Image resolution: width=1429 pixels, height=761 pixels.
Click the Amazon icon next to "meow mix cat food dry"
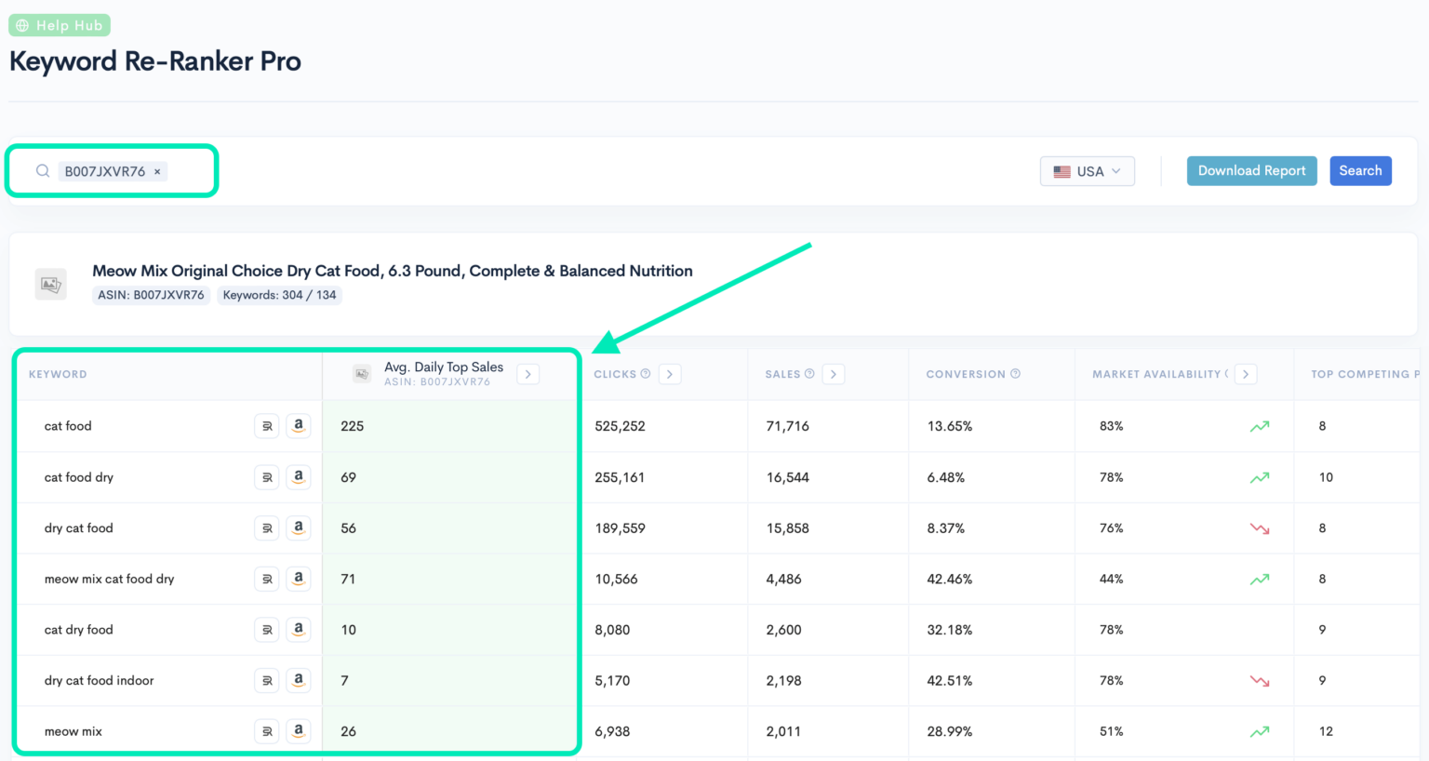coord(299,578)
